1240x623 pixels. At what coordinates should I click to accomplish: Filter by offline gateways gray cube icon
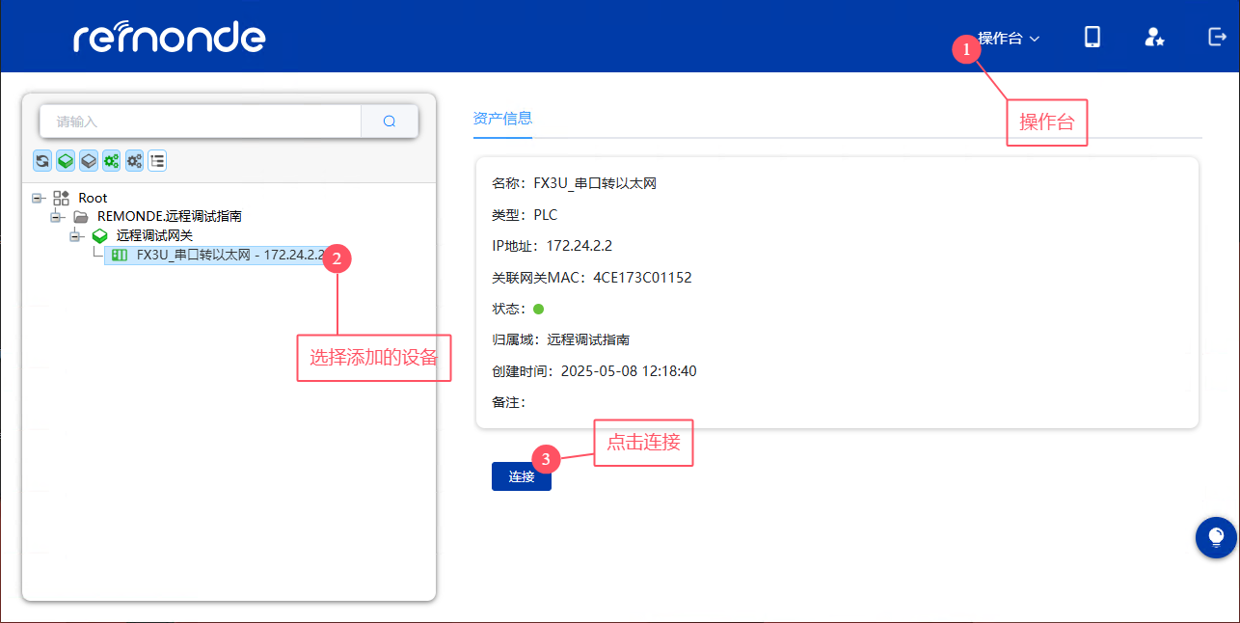pos(88,161)
